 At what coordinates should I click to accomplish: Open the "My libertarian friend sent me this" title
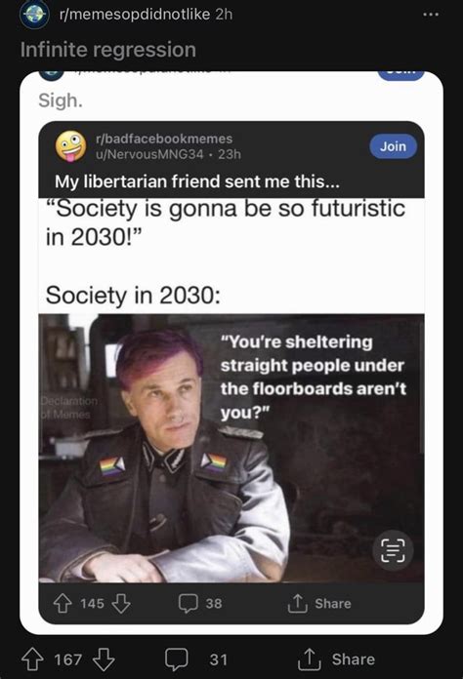coord(196,181)
